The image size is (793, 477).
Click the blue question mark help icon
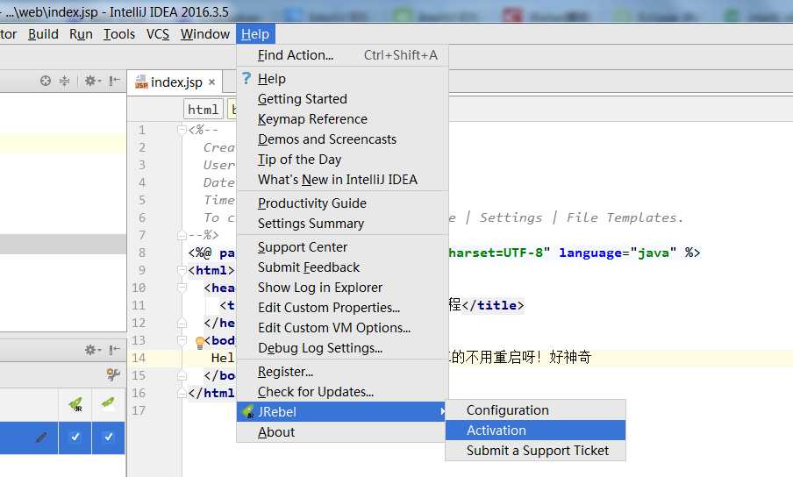[246, 78]
